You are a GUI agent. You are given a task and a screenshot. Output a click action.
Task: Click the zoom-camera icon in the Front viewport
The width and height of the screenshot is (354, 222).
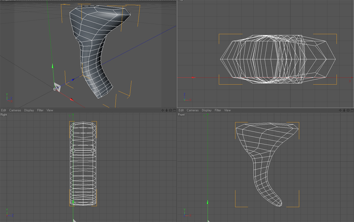click(344, 110)
